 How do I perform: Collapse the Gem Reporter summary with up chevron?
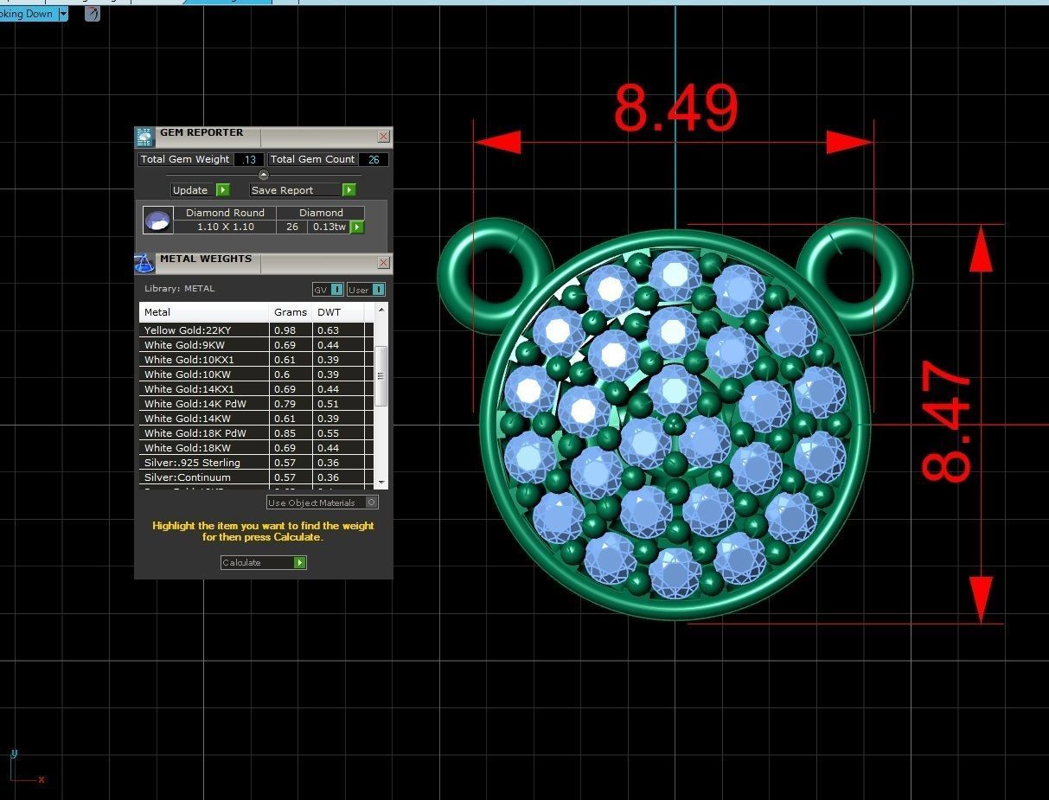tap(264, 175)
